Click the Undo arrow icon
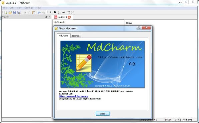The height and width of the screenshot is (123, 199). pyautogui.click(x=39, y=12)
